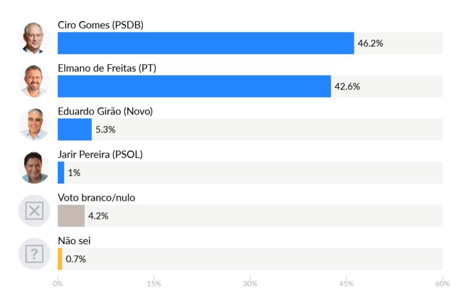Click the blue 46.2% bar for Ciro Gomes
Screen dimensions: 461x303
(205, 43)
